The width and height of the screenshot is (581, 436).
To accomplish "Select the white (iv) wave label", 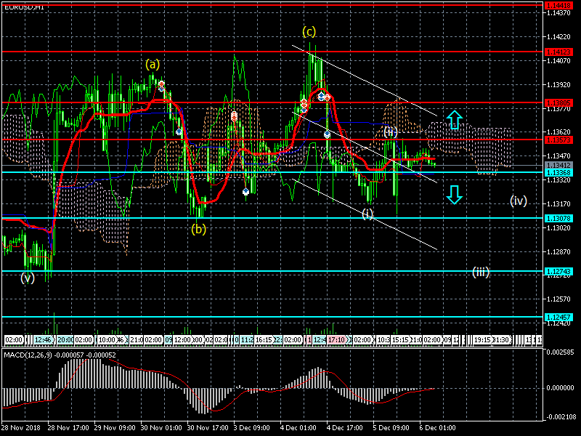I will point(518,201).
